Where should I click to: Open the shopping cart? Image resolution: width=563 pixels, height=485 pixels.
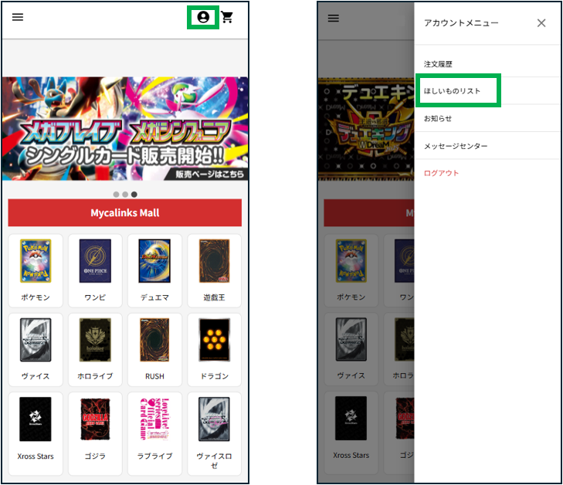coord(227,17)
